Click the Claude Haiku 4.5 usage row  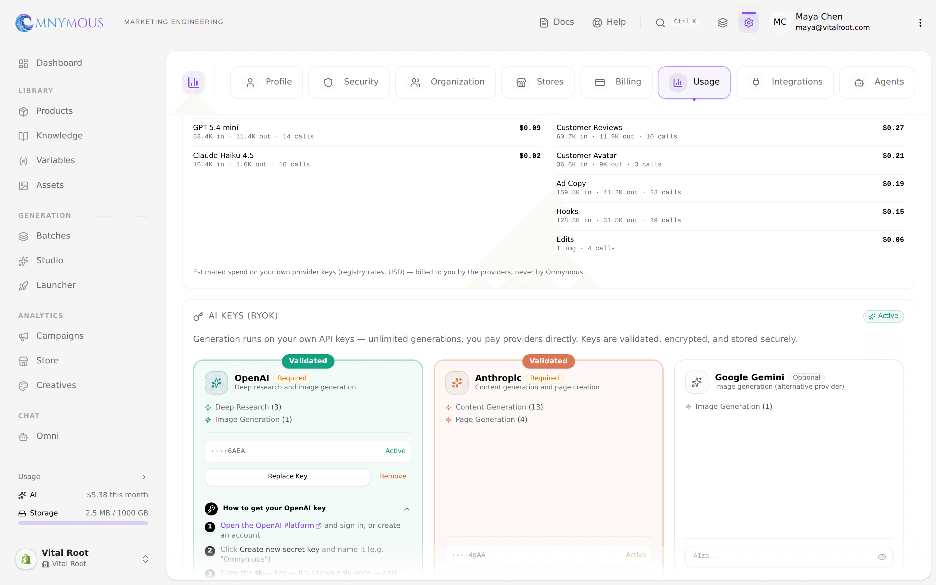click(x=367, y=160)
